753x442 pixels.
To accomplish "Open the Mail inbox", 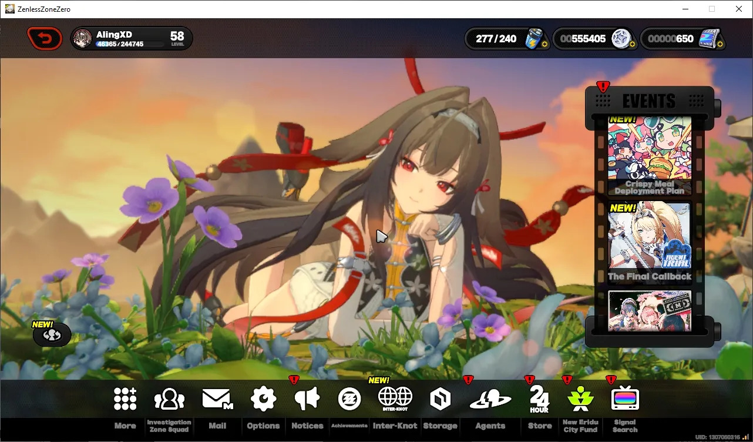I will (217, 407).
